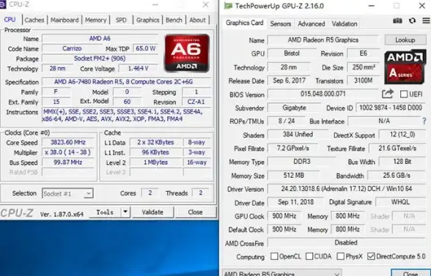
Task: Switch to the Mainboard tab in CPU-Z
Action: (65, 20)
